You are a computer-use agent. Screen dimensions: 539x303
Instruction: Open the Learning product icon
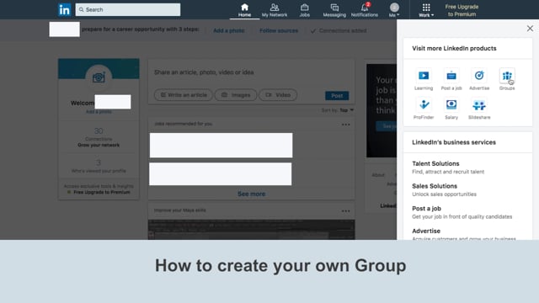424,79
